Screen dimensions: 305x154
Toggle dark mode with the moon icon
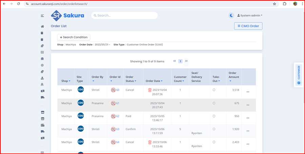(x=231, y=16)
